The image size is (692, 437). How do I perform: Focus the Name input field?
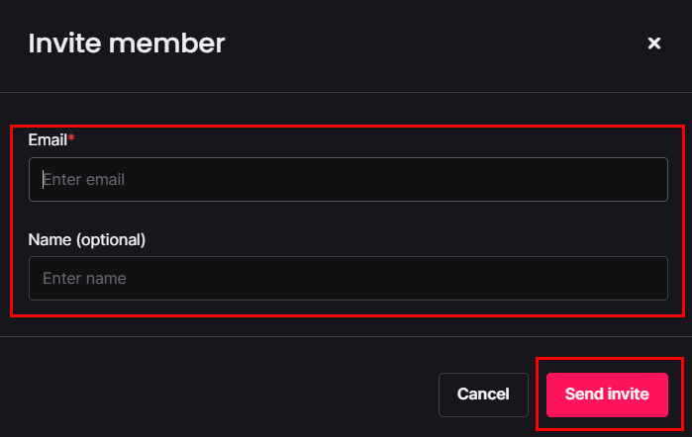click(347, 279)
